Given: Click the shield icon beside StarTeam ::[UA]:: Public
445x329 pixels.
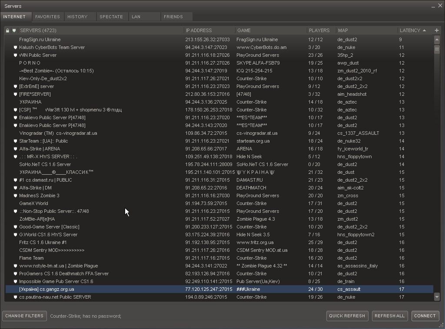Looking at the screenshot, I should click(x=15, y=141).
